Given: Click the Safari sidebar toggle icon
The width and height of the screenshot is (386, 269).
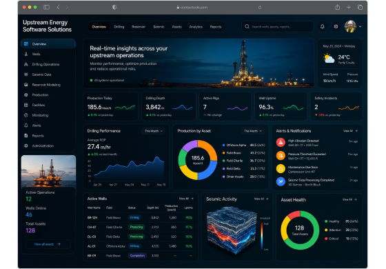Looking at the screenshot, I should click(47, 8).
